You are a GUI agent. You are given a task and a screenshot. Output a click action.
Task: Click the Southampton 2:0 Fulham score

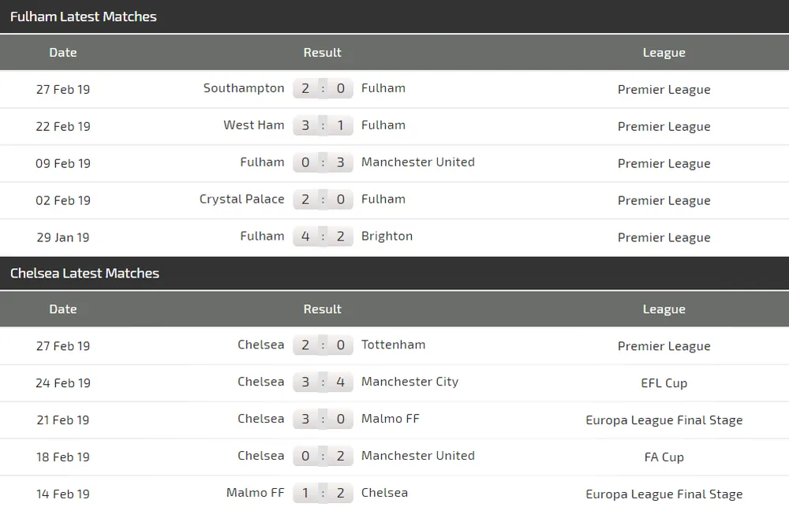(323, 89)
